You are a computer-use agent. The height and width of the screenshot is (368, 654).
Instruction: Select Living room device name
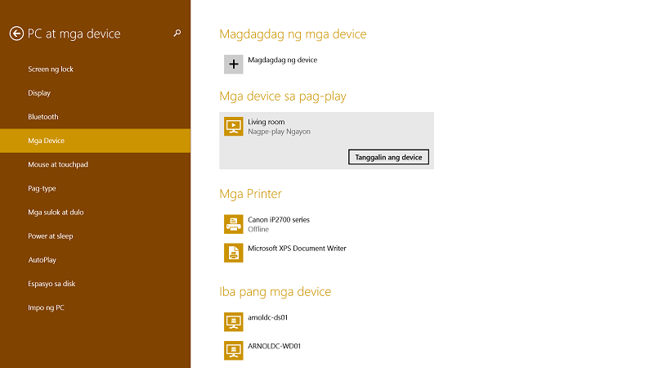[x=267, y=122]
